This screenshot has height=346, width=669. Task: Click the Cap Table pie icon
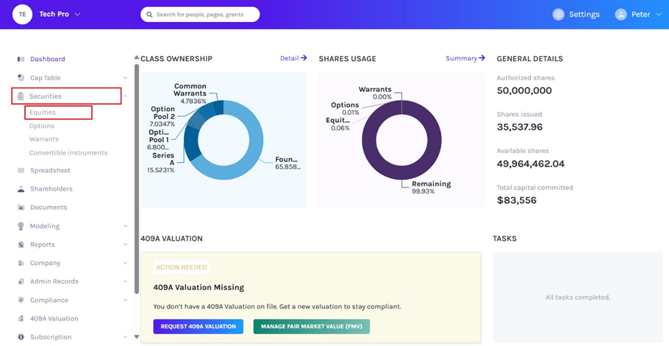[21, 78]
